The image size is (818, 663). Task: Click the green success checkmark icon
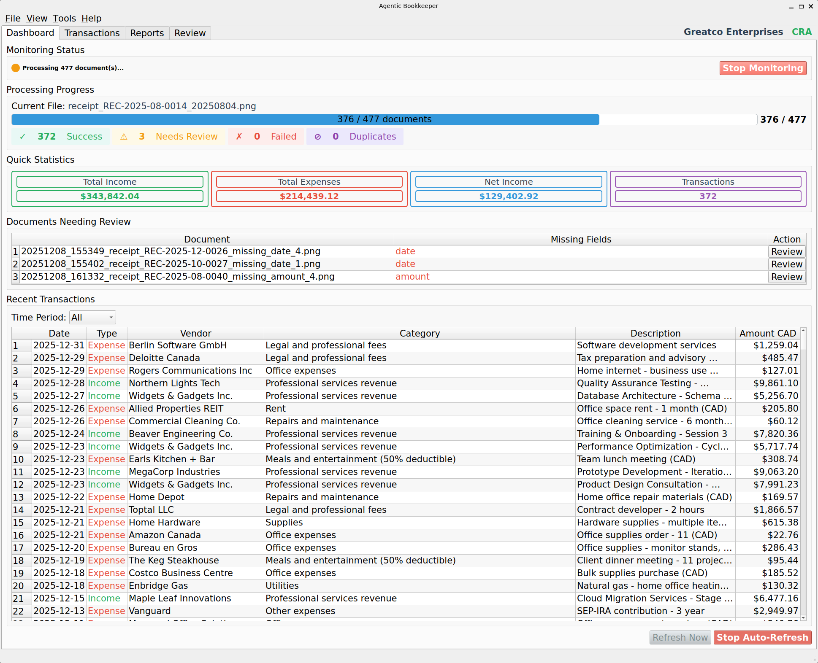tap(22, 136)
